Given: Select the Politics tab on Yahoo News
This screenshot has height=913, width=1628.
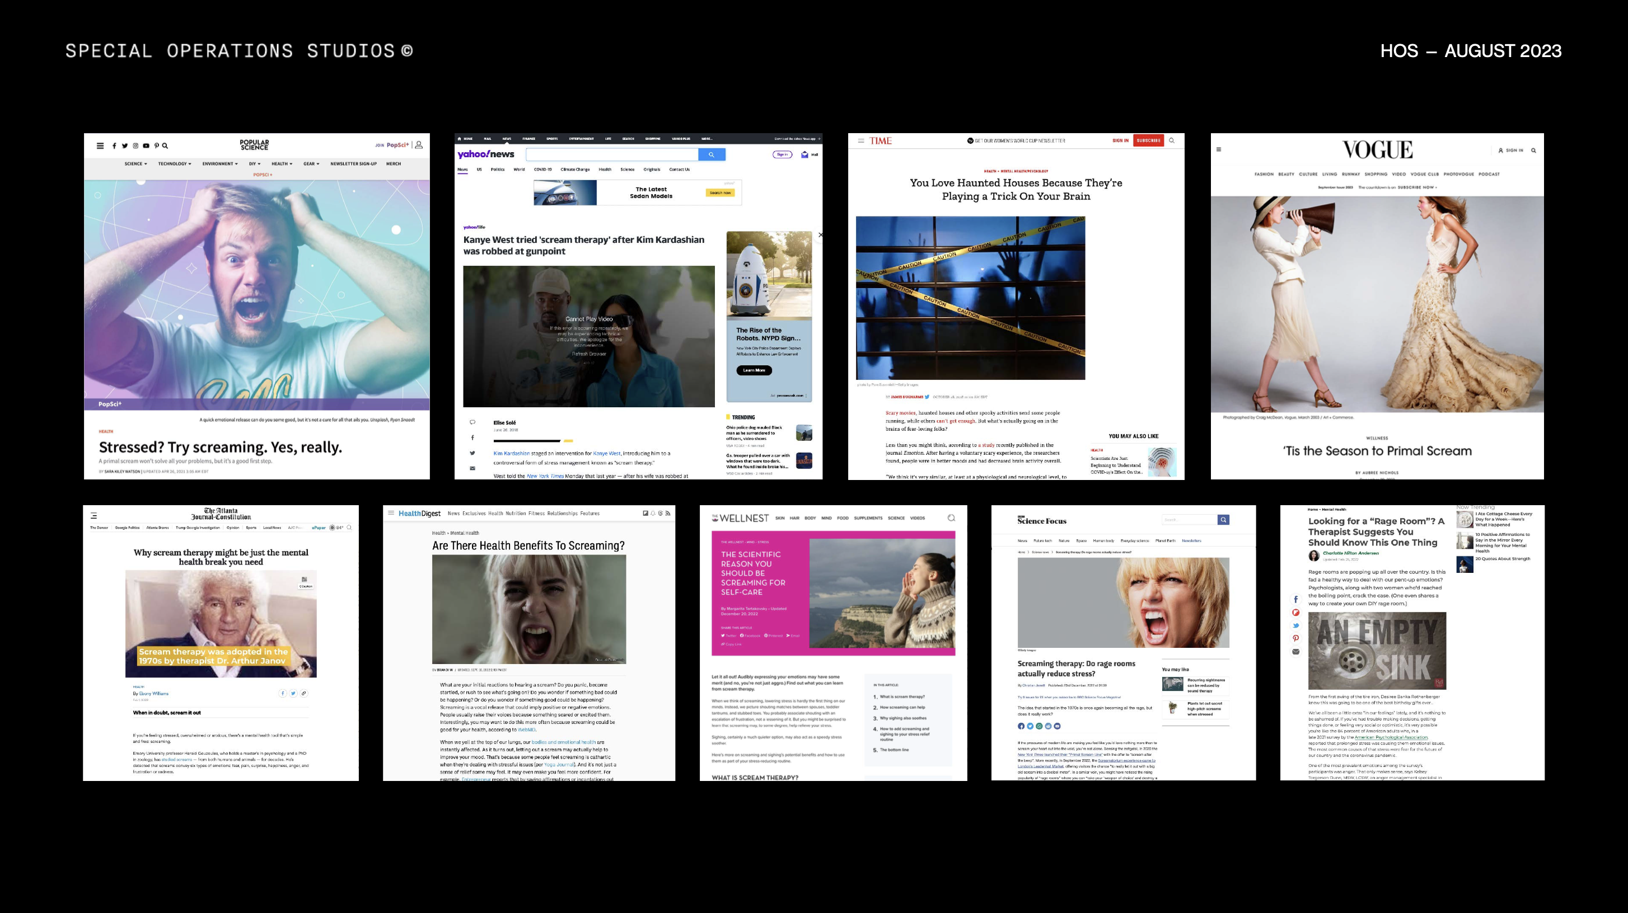Looking at the screenshot, I should pyautogui.click(x=497, y=169).
